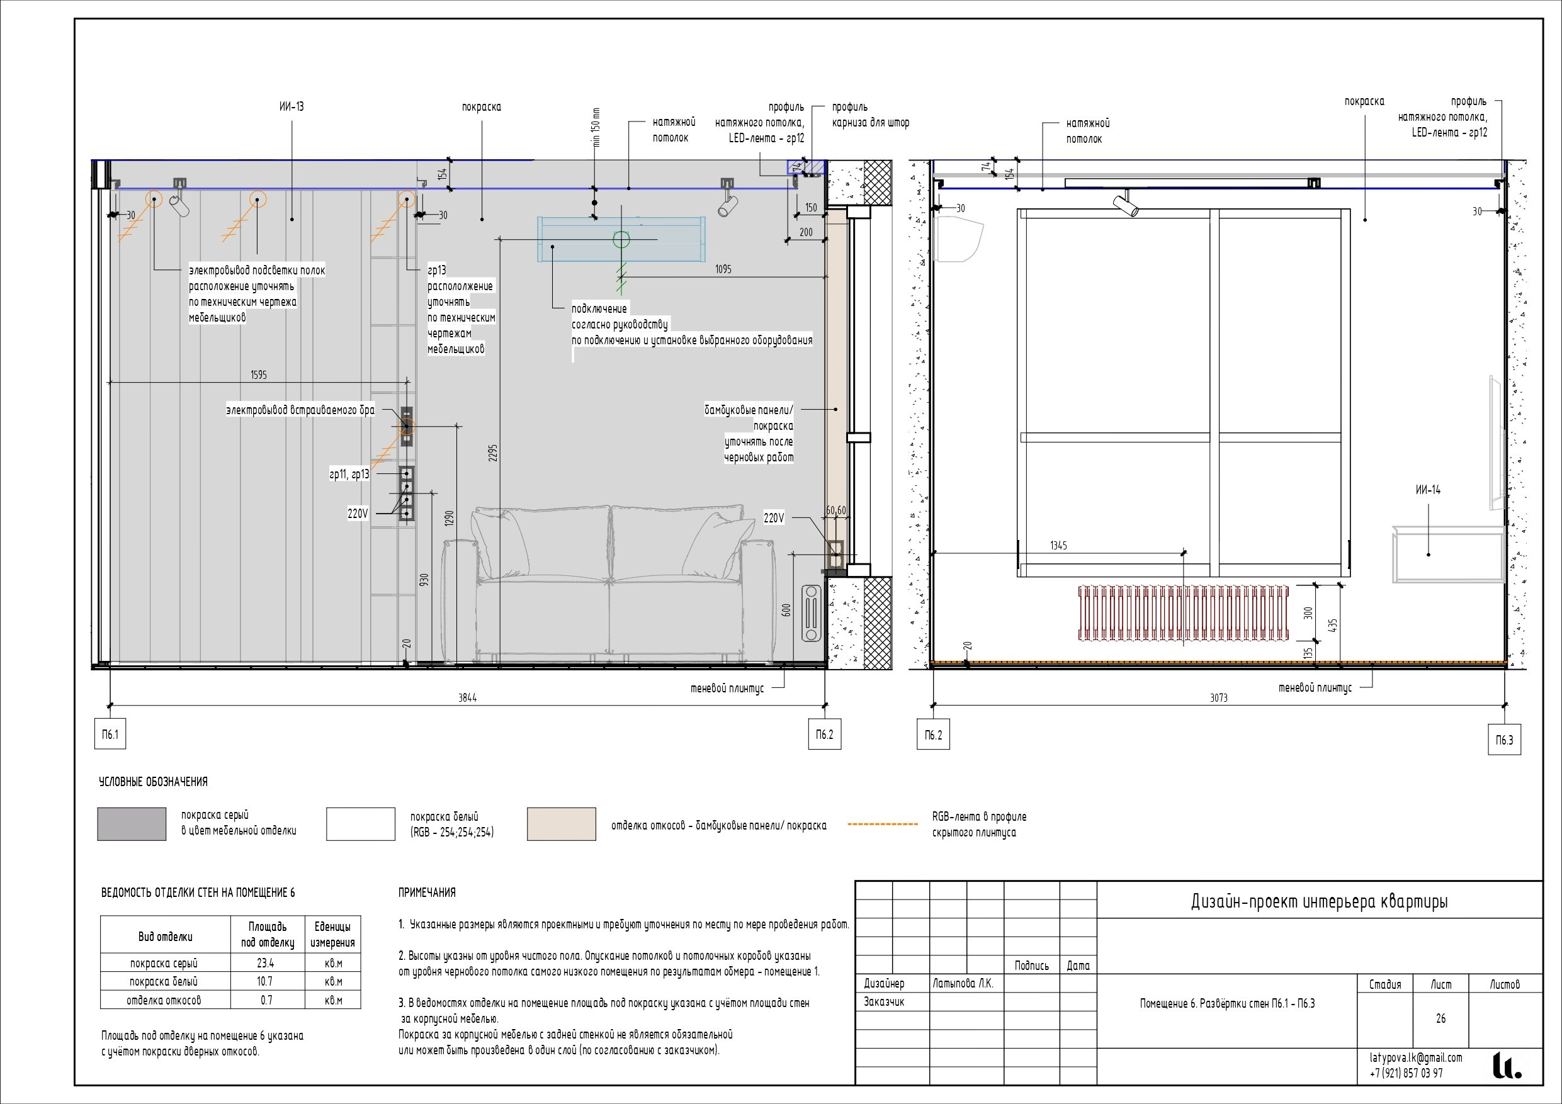
Task: Click the designer name 'Латыпова Л.К.'
Action: point(963,983)
